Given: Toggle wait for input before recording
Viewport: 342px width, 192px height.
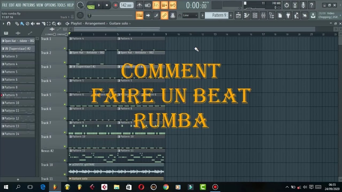Looking at the screenshot, I should (148, 5).
